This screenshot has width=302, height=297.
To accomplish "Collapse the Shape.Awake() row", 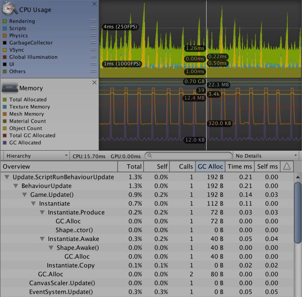I will [x=51, y=248].
